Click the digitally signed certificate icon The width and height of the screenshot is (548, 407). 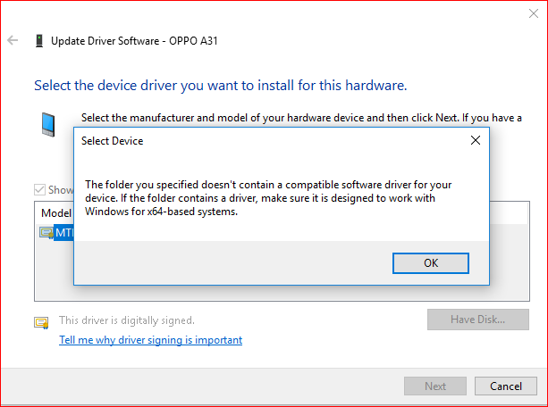[41, 322]
